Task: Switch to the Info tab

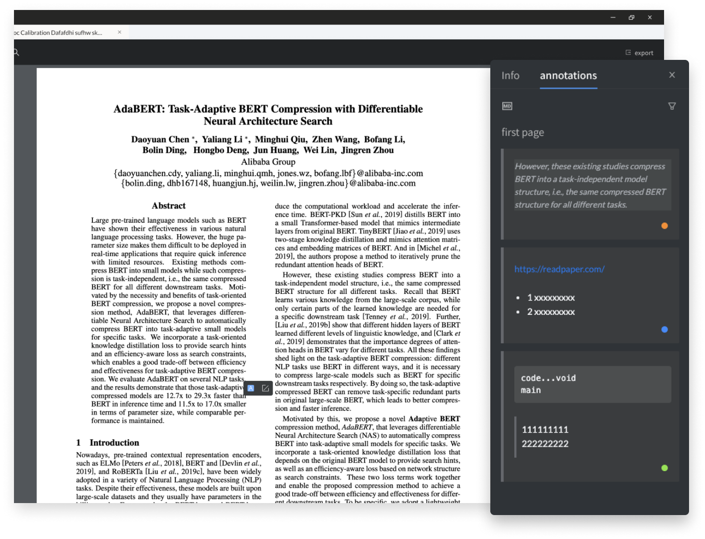Action: pos(510,75)
